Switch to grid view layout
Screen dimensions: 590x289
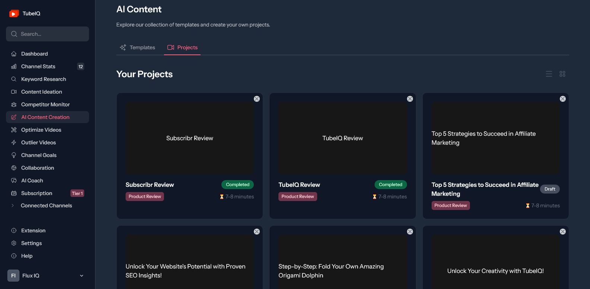tap(562, 74)
